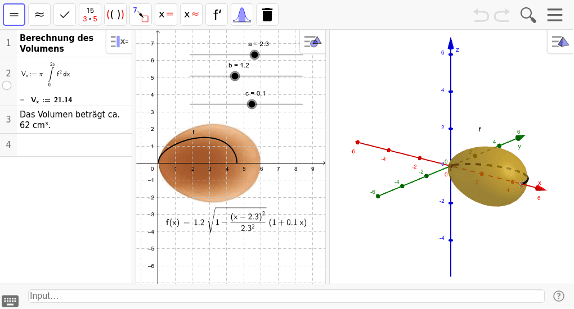This screenshot has width=574, height=309.
Task: Click slider c = 0.1 handle
Action: pos(252,104)
